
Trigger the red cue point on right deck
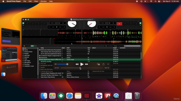click(x=119, y=24)
